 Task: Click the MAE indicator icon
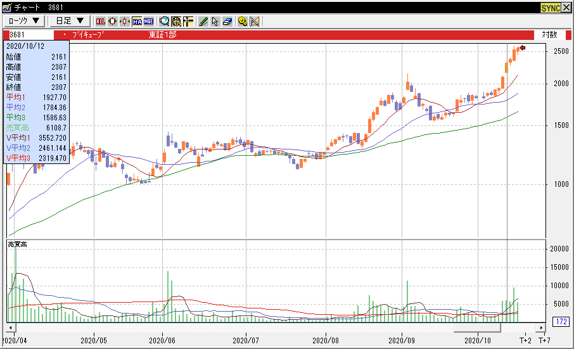[148, 21]
